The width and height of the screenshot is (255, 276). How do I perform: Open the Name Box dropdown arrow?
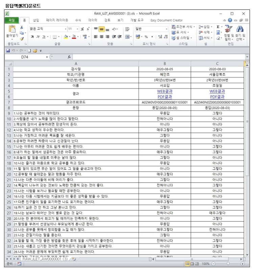pos(47,57)
